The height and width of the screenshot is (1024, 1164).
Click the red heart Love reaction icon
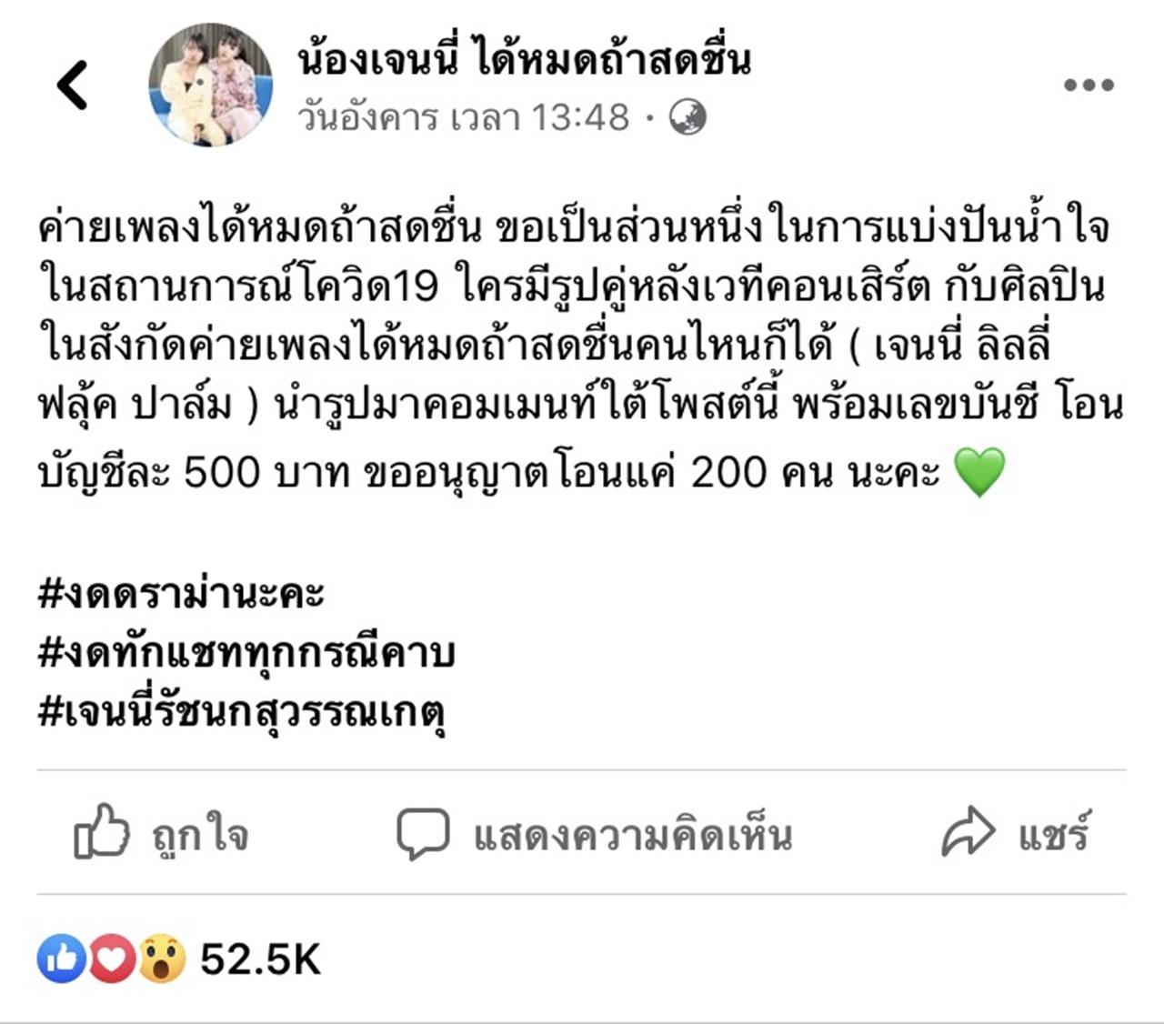[x=111, y=959]
